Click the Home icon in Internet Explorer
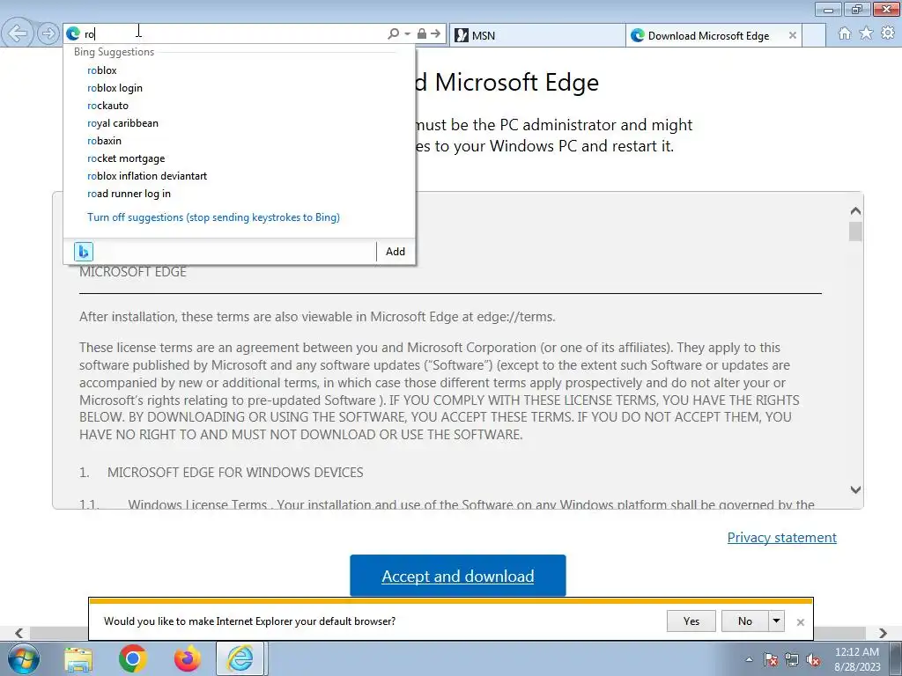Viewport: 902px width, 676px height. tap(845, 33)
